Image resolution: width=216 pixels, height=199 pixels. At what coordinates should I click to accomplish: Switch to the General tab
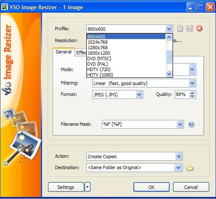tap(64, 52)
